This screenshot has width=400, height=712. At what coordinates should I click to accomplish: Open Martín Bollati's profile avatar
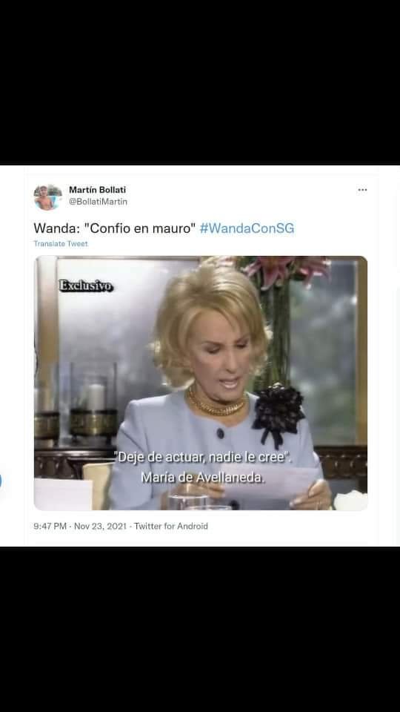tap(47, 197)
